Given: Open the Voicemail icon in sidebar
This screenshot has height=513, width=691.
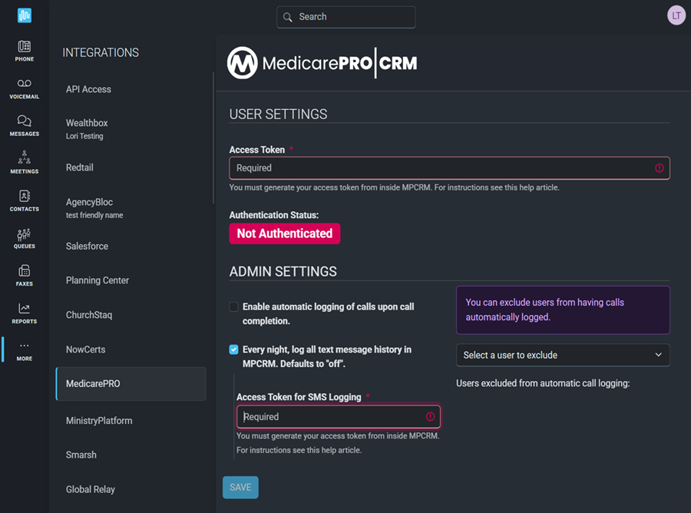Looking at the screenshot, I should point(25,84).
